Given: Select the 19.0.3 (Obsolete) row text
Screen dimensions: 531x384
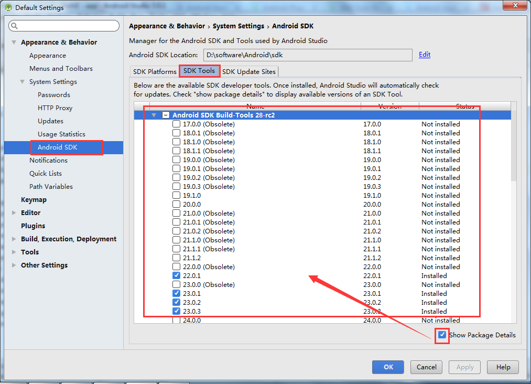Looking at the screenshot, I should (209, 186).
